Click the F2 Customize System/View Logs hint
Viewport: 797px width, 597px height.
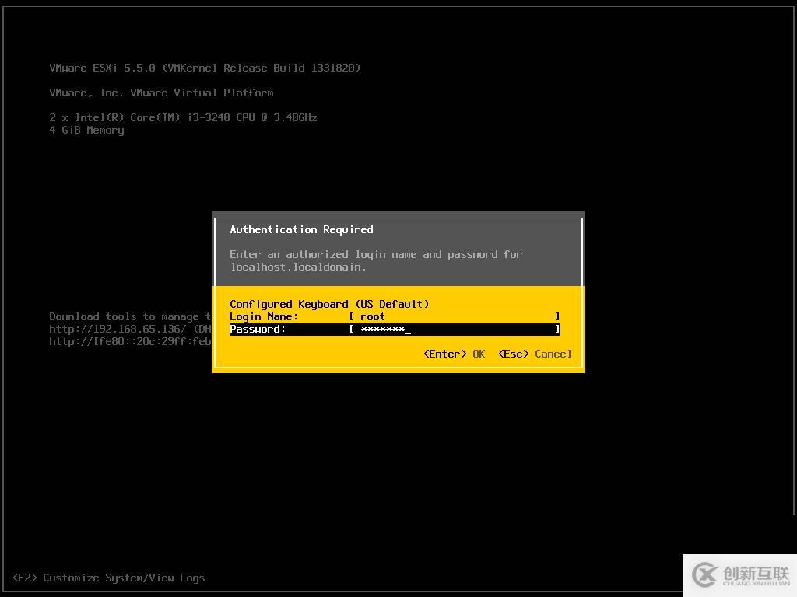pyautogui.click(x=109, y=578)
